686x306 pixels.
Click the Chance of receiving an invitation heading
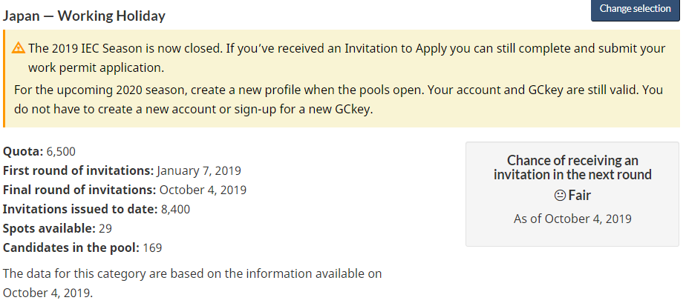[x=572, y=167]
